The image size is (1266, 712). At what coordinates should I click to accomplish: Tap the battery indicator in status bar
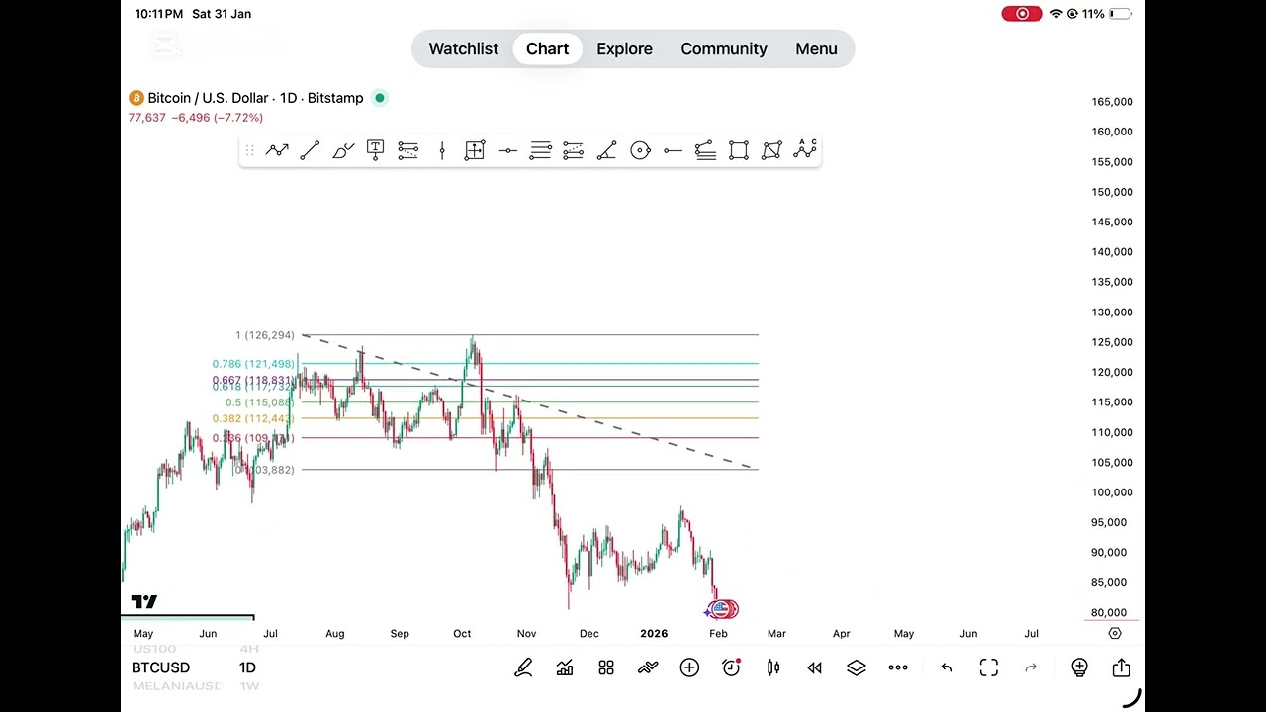(x=1120, y=14)
